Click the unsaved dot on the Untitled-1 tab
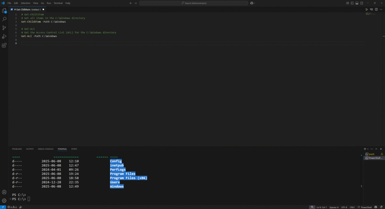 coord(44,9)
